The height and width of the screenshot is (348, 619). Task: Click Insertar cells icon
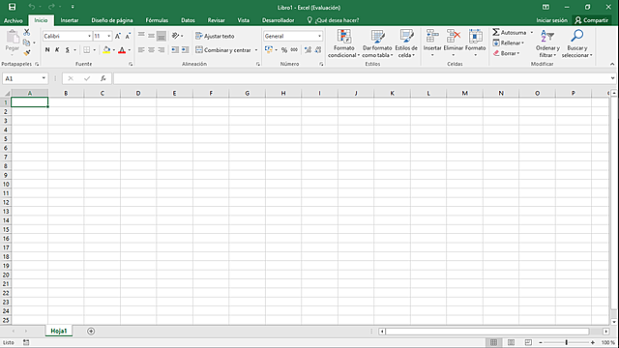432,36
